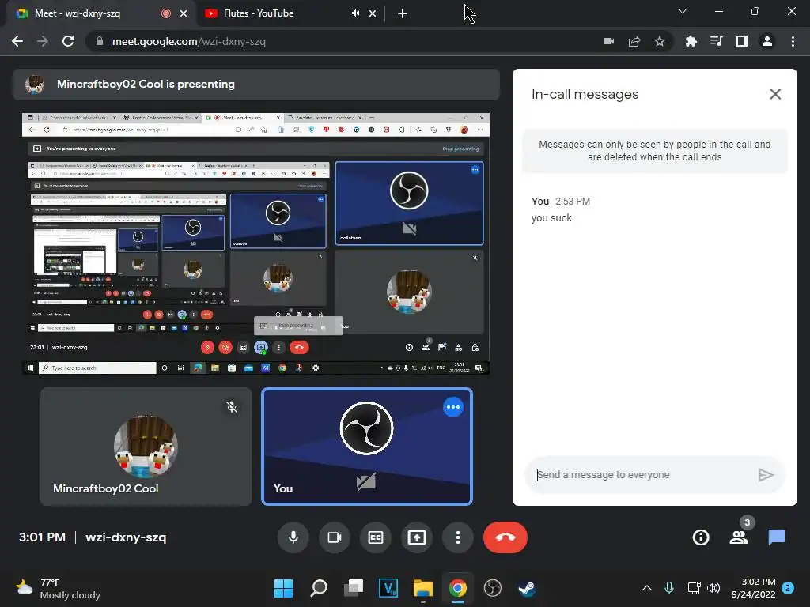Open the Extensions puzzle icon

click(691, 41)
